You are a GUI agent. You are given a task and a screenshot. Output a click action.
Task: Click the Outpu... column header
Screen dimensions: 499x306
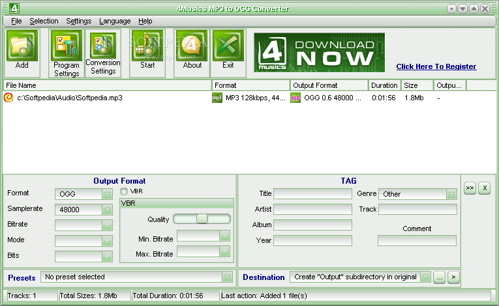click(x=450, y=85)
